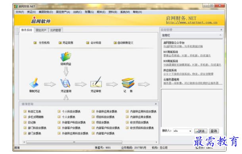Open the 凭证查询 magnifier icon
This screenshot has width=242, height=154.
pos(65,83)
